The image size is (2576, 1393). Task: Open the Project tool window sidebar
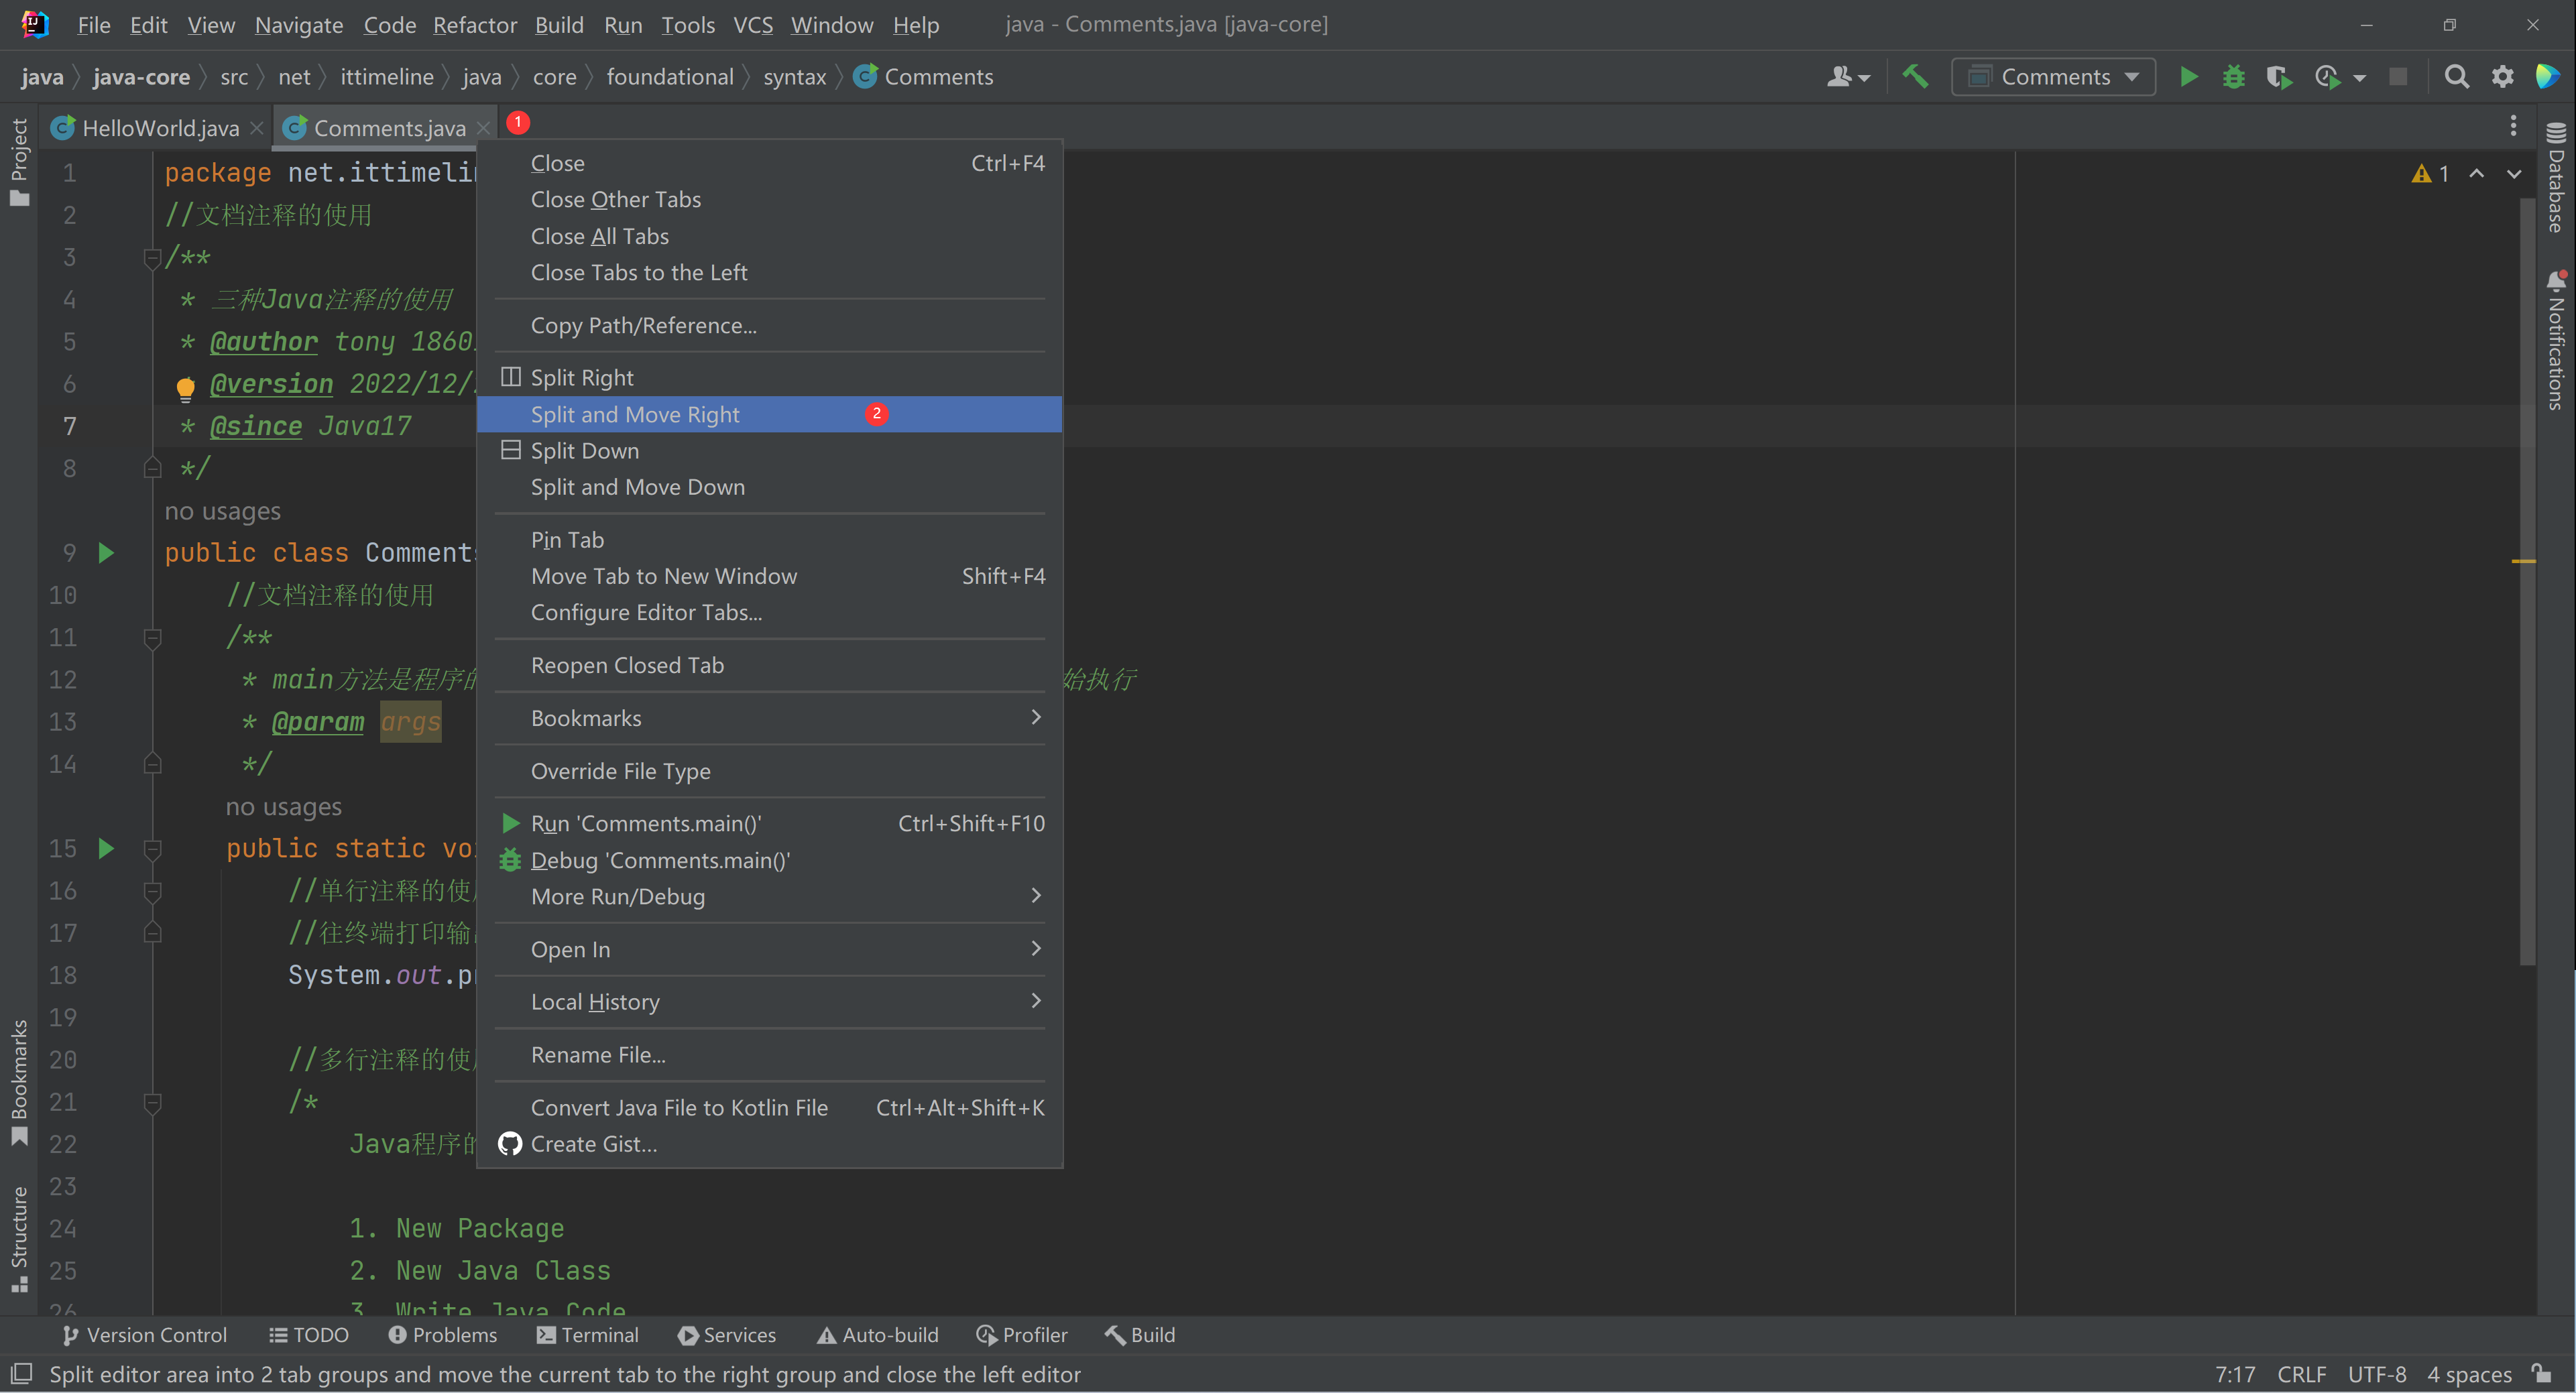19,162
